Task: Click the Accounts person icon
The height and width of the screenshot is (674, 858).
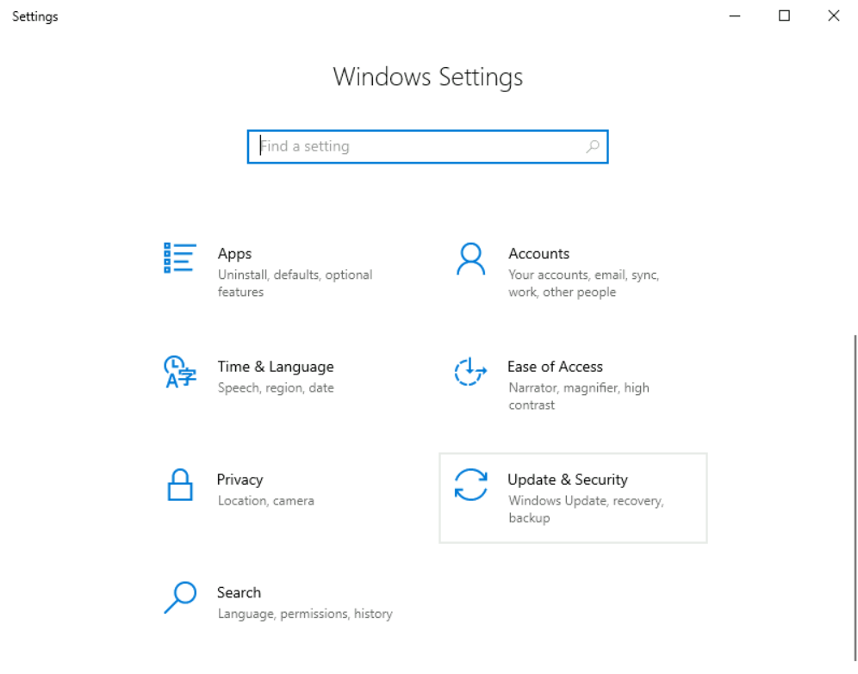Action: (x=470, y=258)
